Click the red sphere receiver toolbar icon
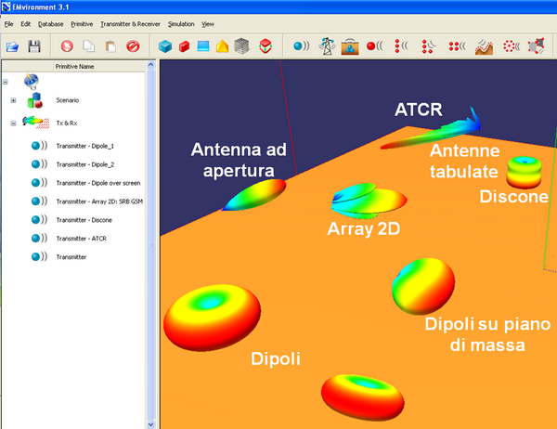Image resolution: width=557 pixels, height=429 pixels. tap(375, 45)
